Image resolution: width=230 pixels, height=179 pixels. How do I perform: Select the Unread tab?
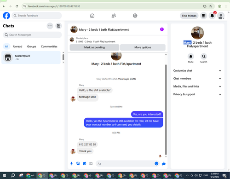pyautogui.click(x=17, y=46)
